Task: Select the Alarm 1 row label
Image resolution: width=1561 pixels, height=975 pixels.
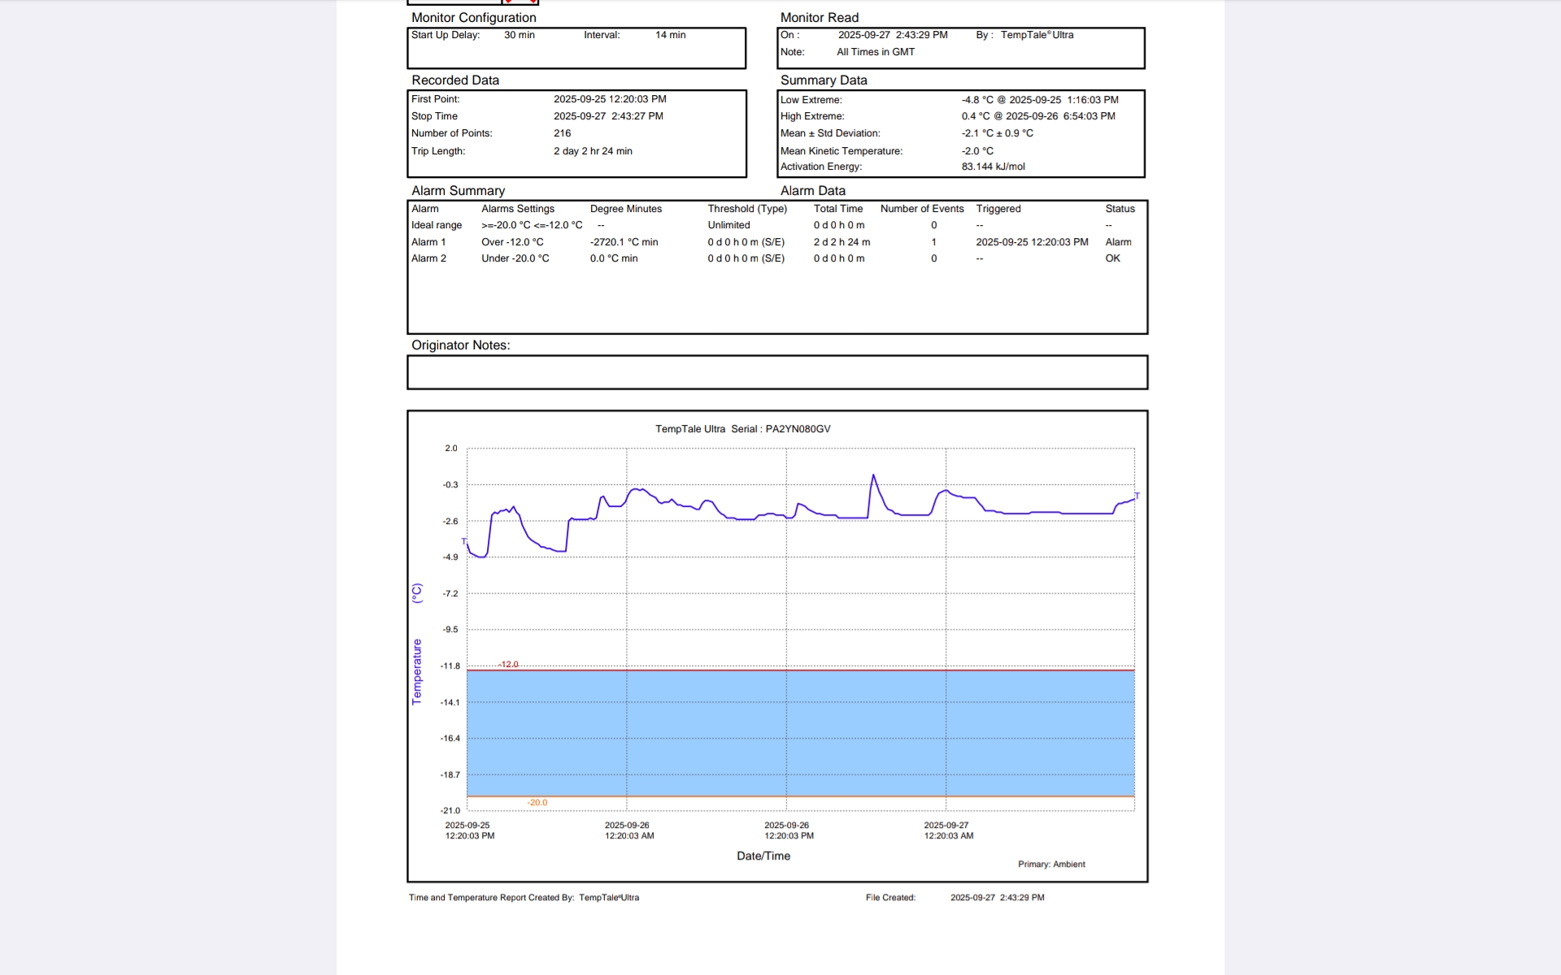Action: tap(428, 242)
